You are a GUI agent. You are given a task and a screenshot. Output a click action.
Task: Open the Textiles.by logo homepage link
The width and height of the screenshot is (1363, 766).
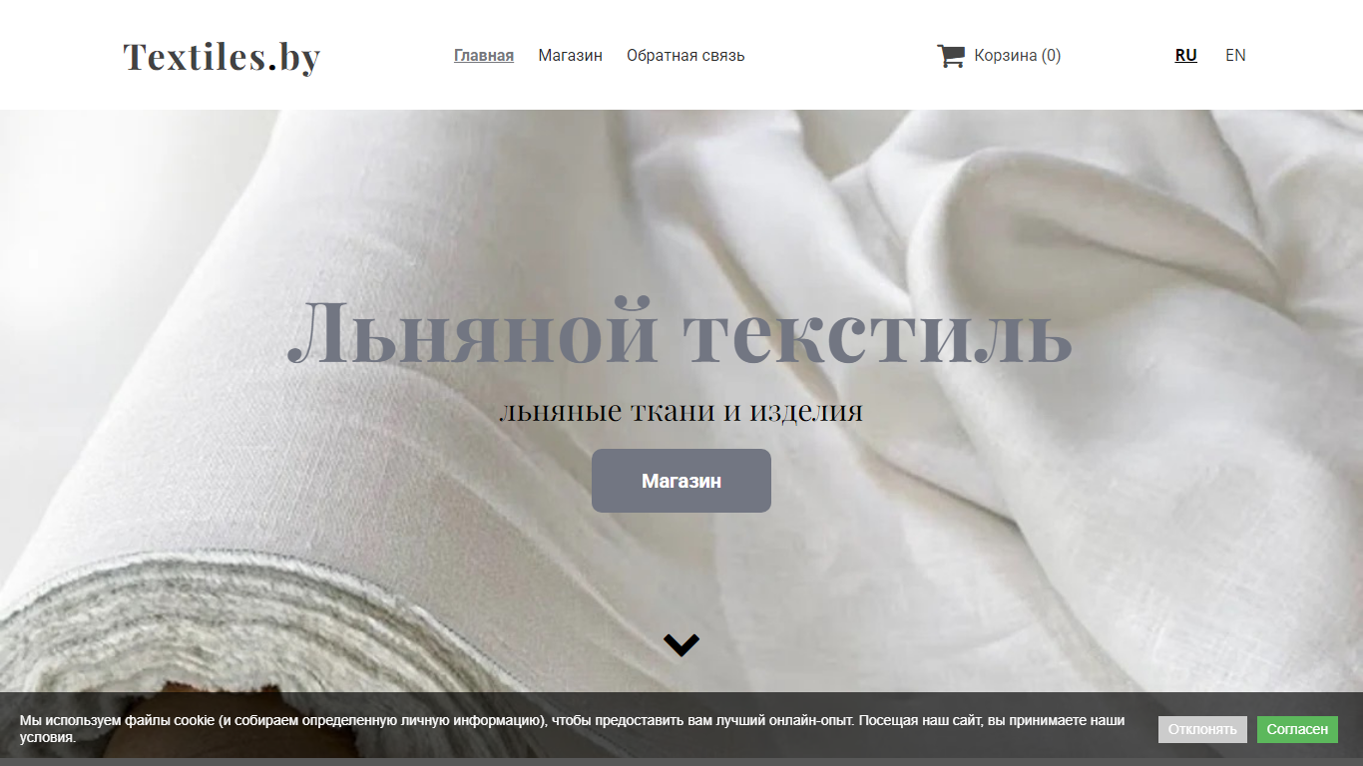click(x=222, y=56)
